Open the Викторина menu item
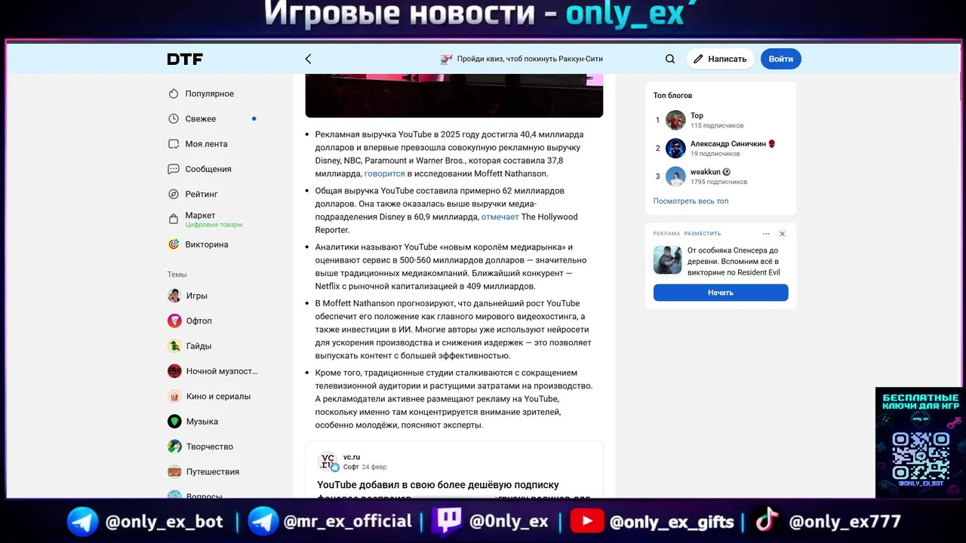Viewport: 966px width, 543px height. pos(207,244)
